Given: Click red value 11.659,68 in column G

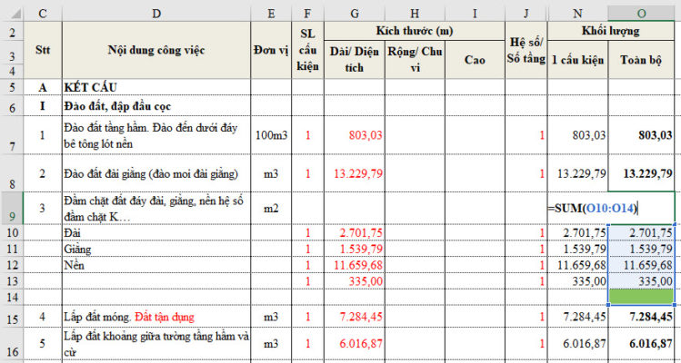Looking at the screenshot, I should click(x=354, y=264).
